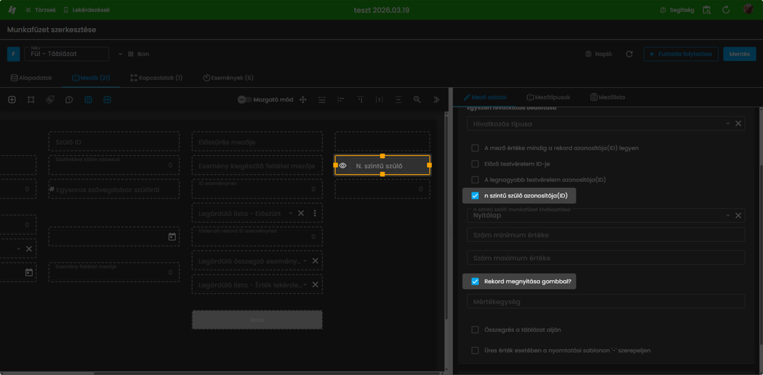Image resolution: width=763 pixels, height=375 pixels.
Task: Open the Mezőlista panel tab
Action: tap(608, 97)
